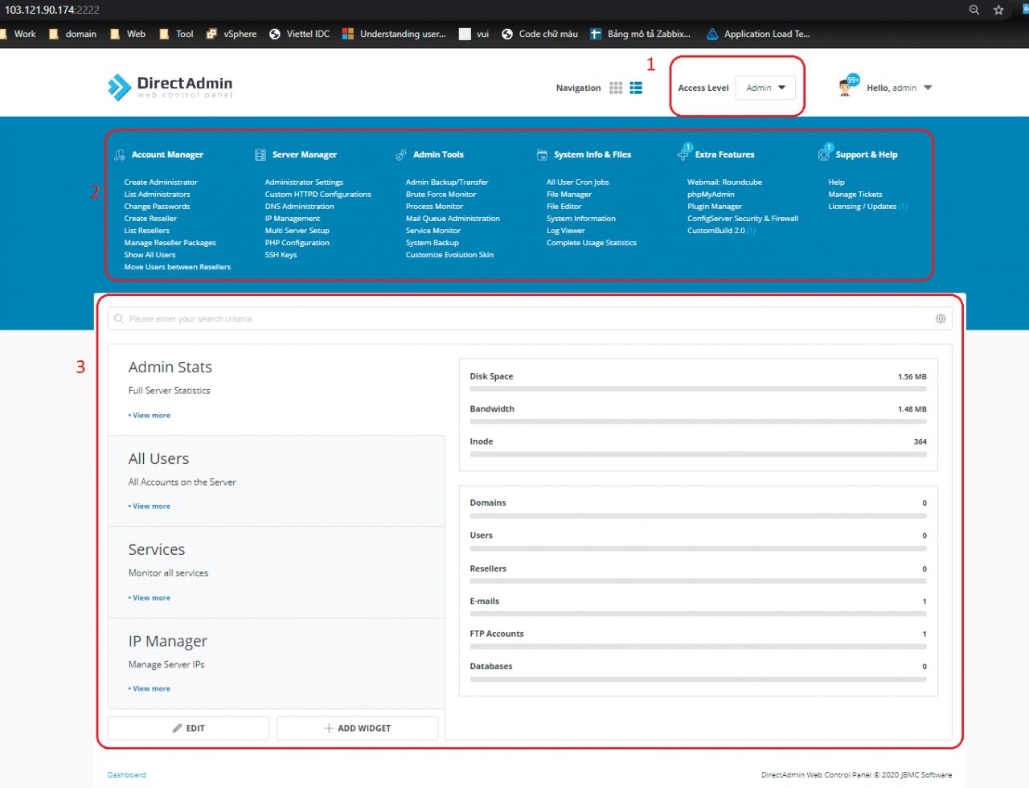The width and height of the screenshot is (1029, 788).
Task: Open CustomBuild 2.0
Action: pyautogui.click(x=716, y=231)
